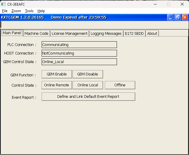Click the PLC Connection label
Screen dimensions: 189x155
(22, 45)
